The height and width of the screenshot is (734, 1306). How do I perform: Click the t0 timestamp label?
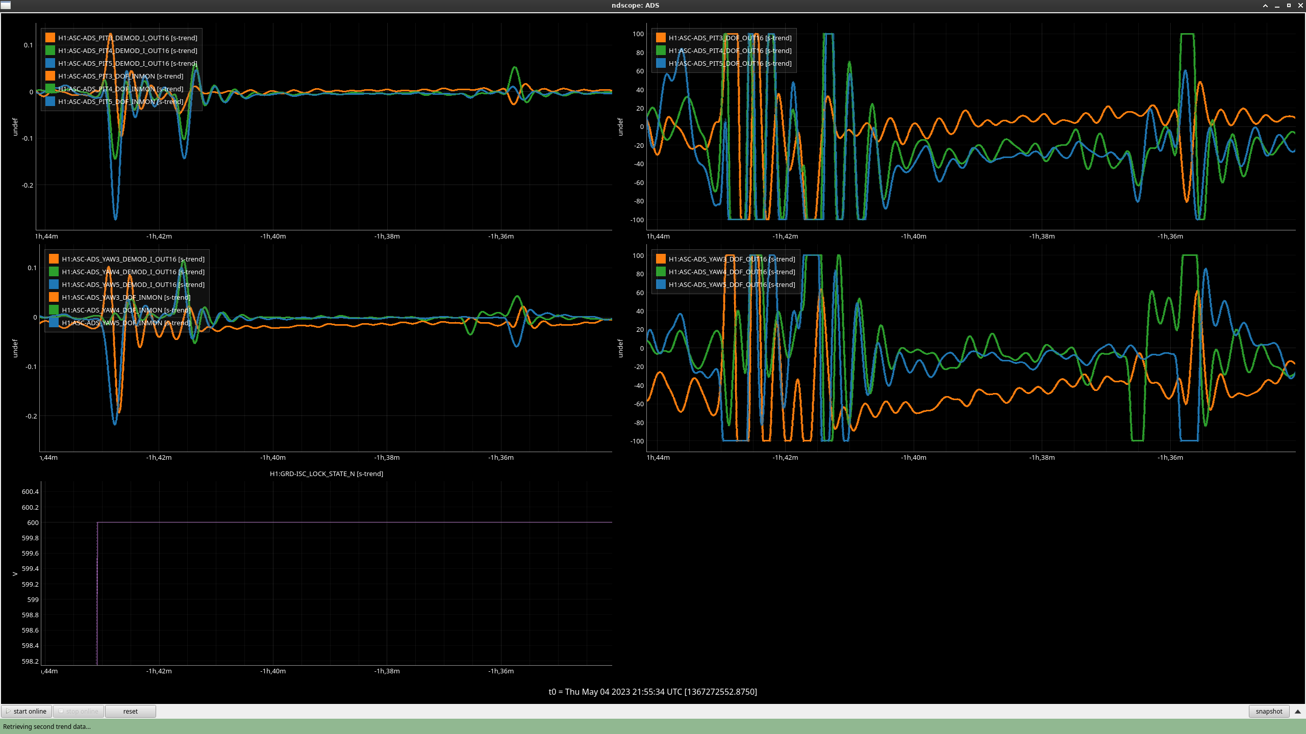(x=652, y=692)
